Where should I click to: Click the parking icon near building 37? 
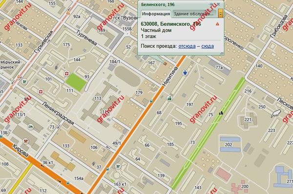tap(93, 164)
